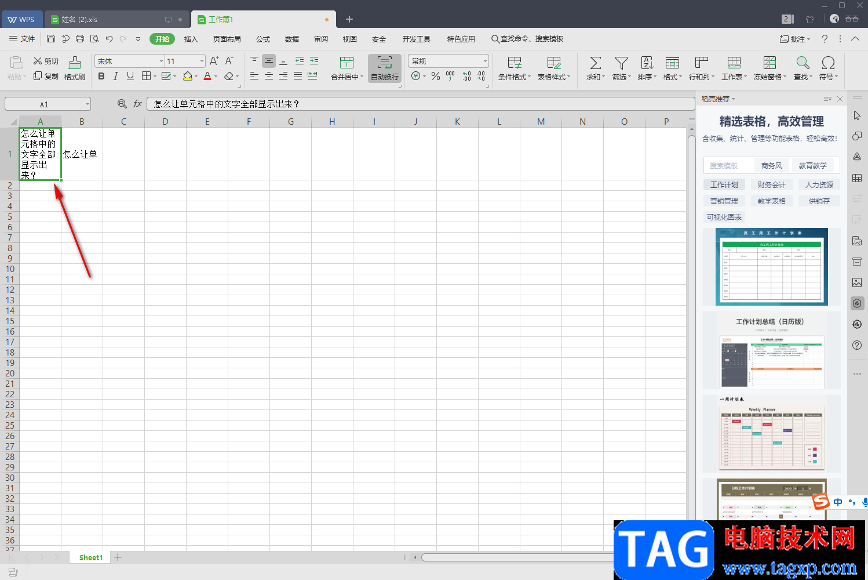
Task: Decrease indent icon
Action: point(300,61)
